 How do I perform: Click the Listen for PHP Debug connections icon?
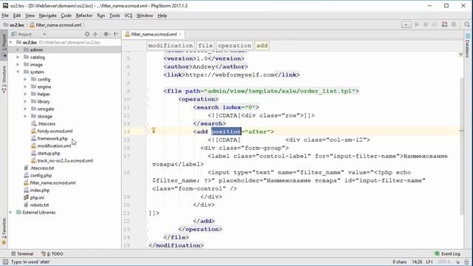point(444,24)
